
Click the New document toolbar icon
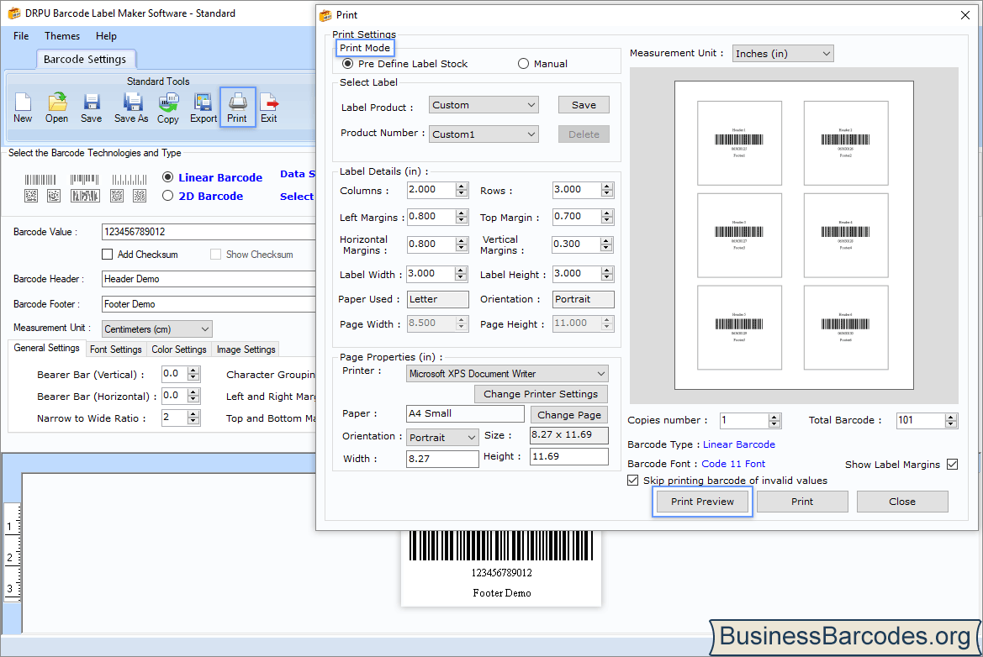pos(23,108)
